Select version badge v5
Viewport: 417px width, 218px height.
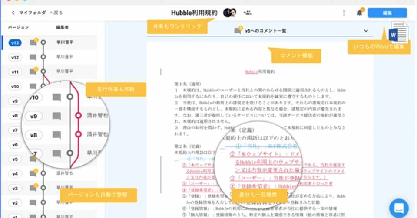[x=15, y=159]
